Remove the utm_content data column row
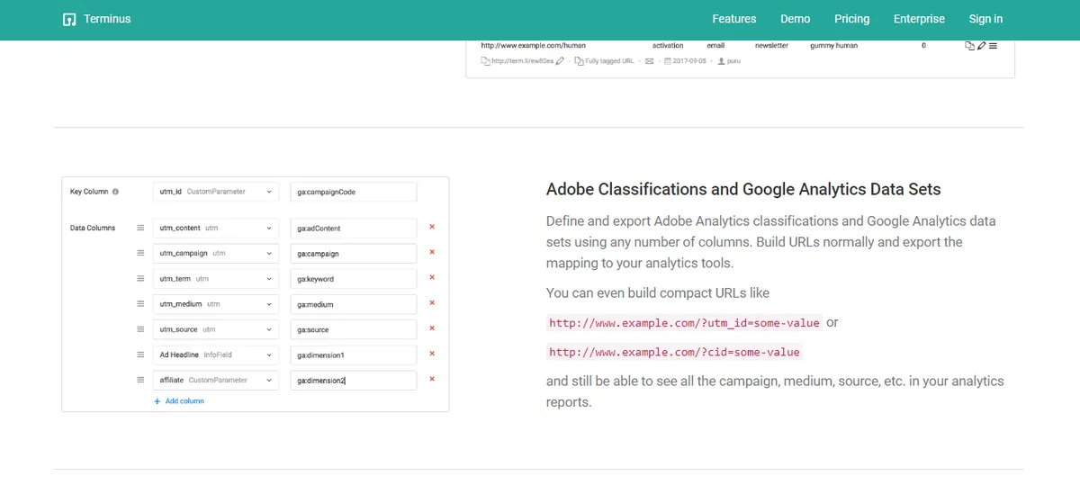 click(432, 228)
